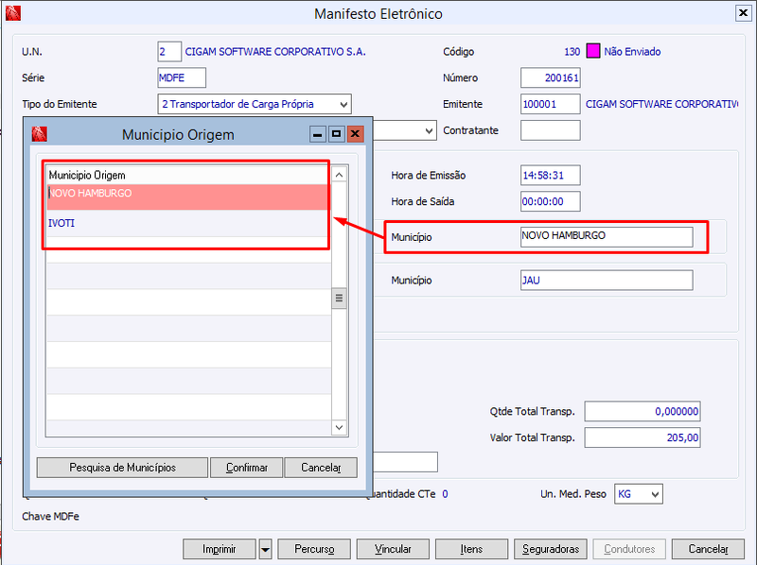Click the Série MDFE field
Image resolution: width=757 pixels, height=565 pixels.
182,77
